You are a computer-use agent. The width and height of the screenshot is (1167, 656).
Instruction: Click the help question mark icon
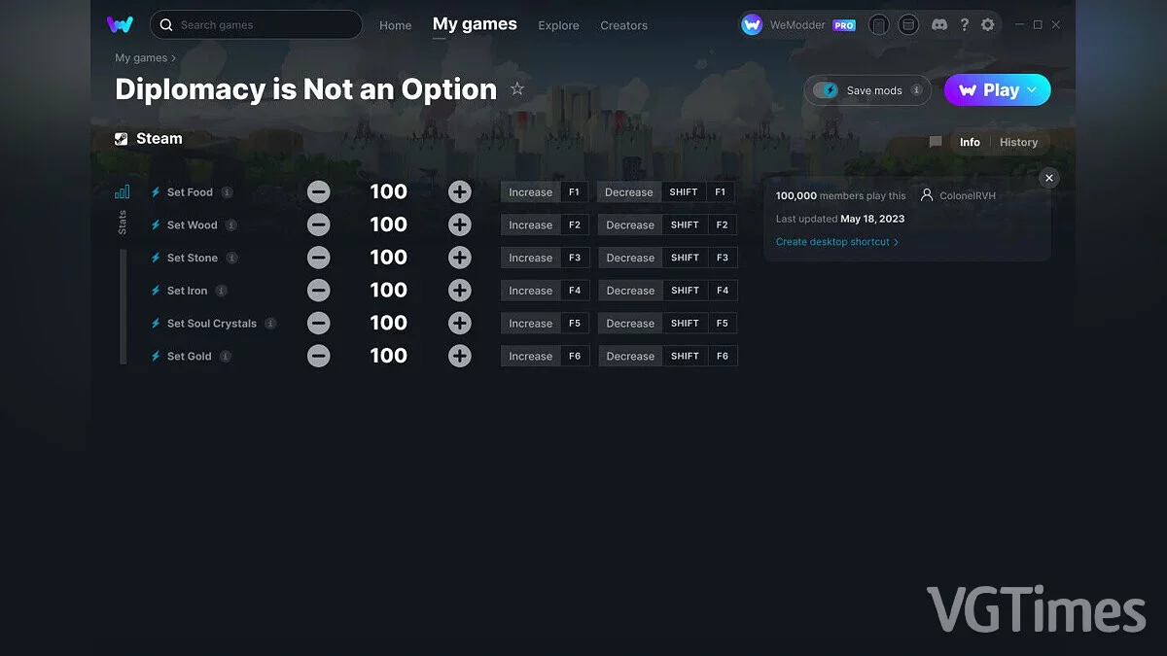964,24
